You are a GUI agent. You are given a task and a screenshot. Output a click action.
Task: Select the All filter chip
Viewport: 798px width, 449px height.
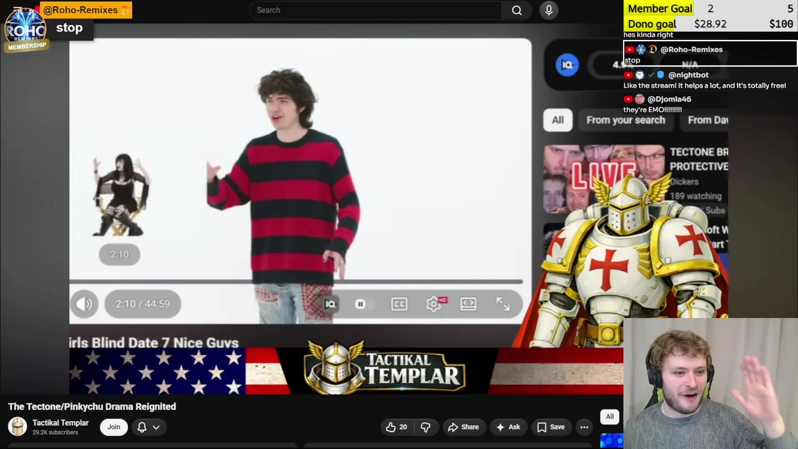click(x=557, y=120)
